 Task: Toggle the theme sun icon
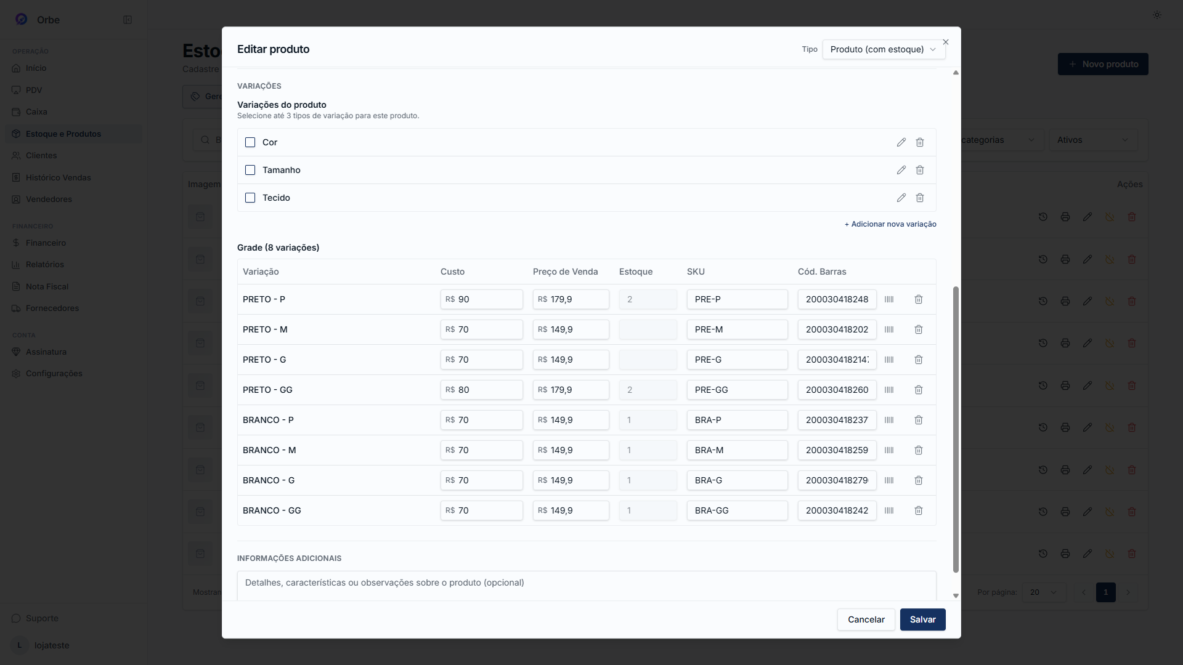(1157, 15)
